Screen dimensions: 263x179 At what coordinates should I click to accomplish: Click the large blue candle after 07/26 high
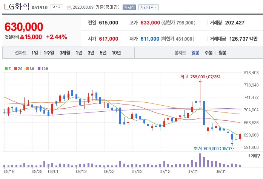[204, 113]
